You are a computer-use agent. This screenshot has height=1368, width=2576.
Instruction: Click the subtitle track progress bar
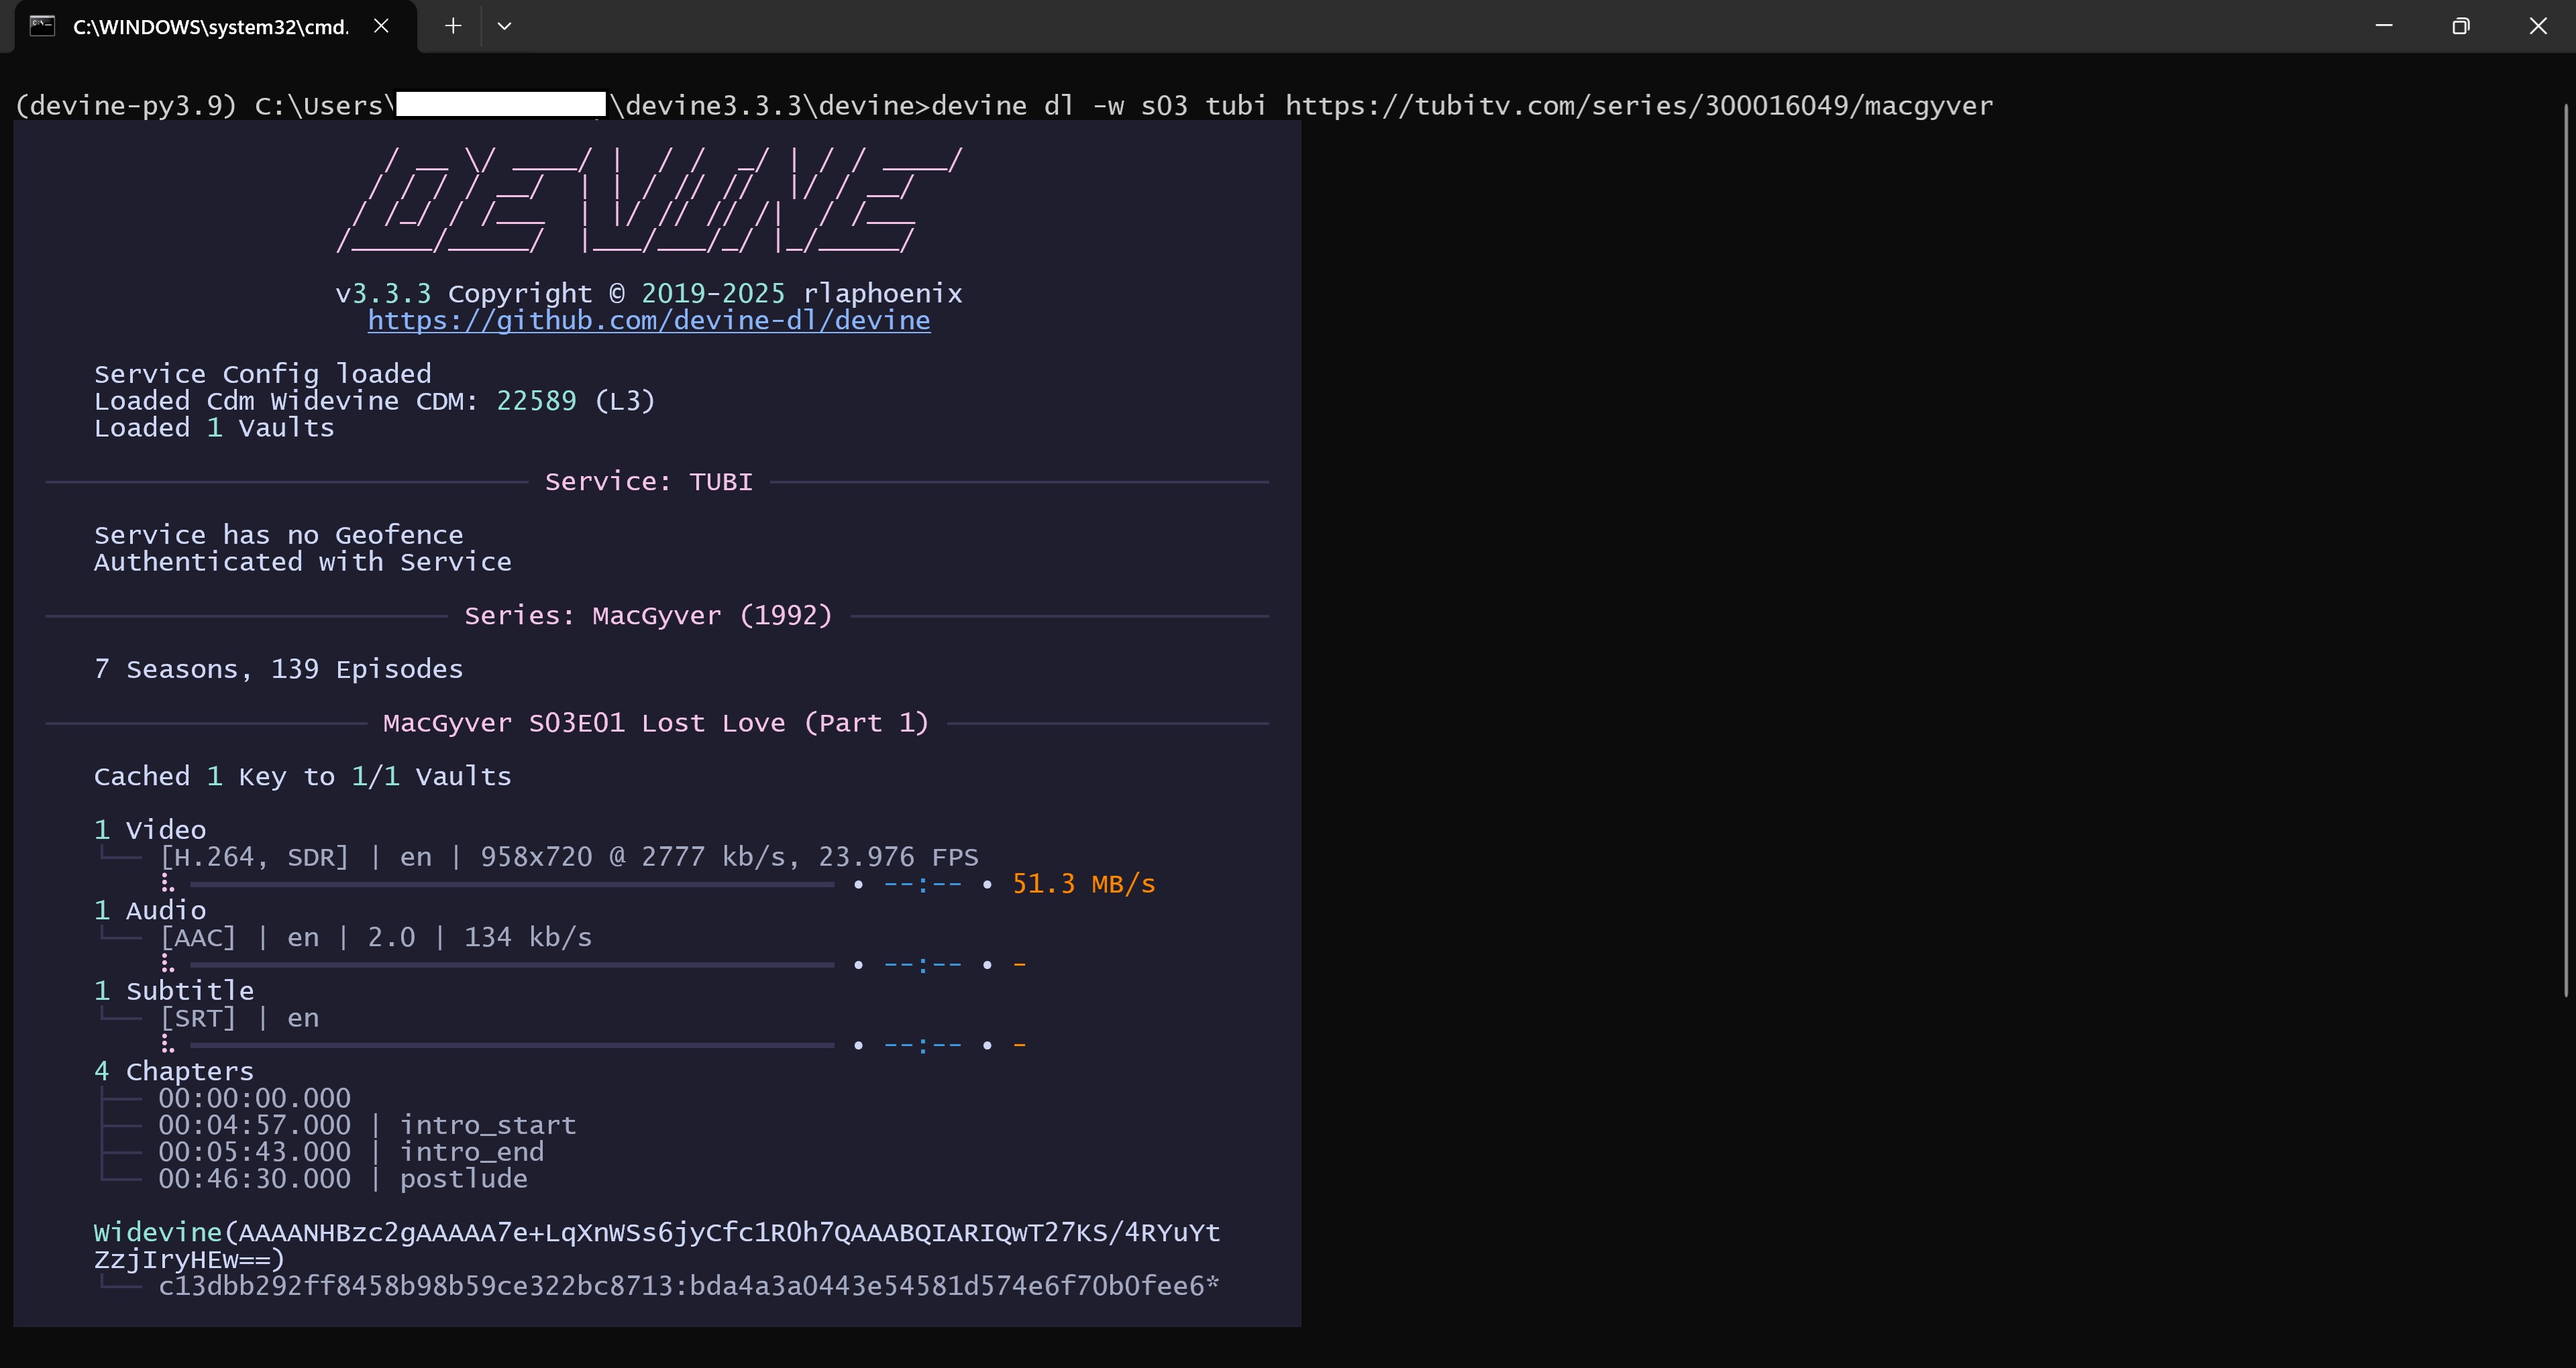click(x=512, y=1045)
